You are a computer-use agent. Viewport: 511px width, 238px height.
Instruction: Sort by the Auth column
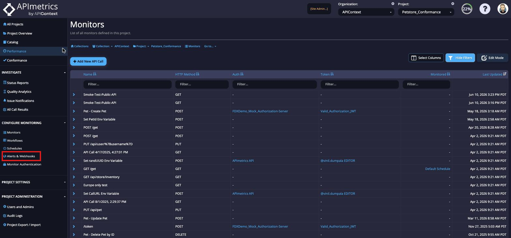238,74
